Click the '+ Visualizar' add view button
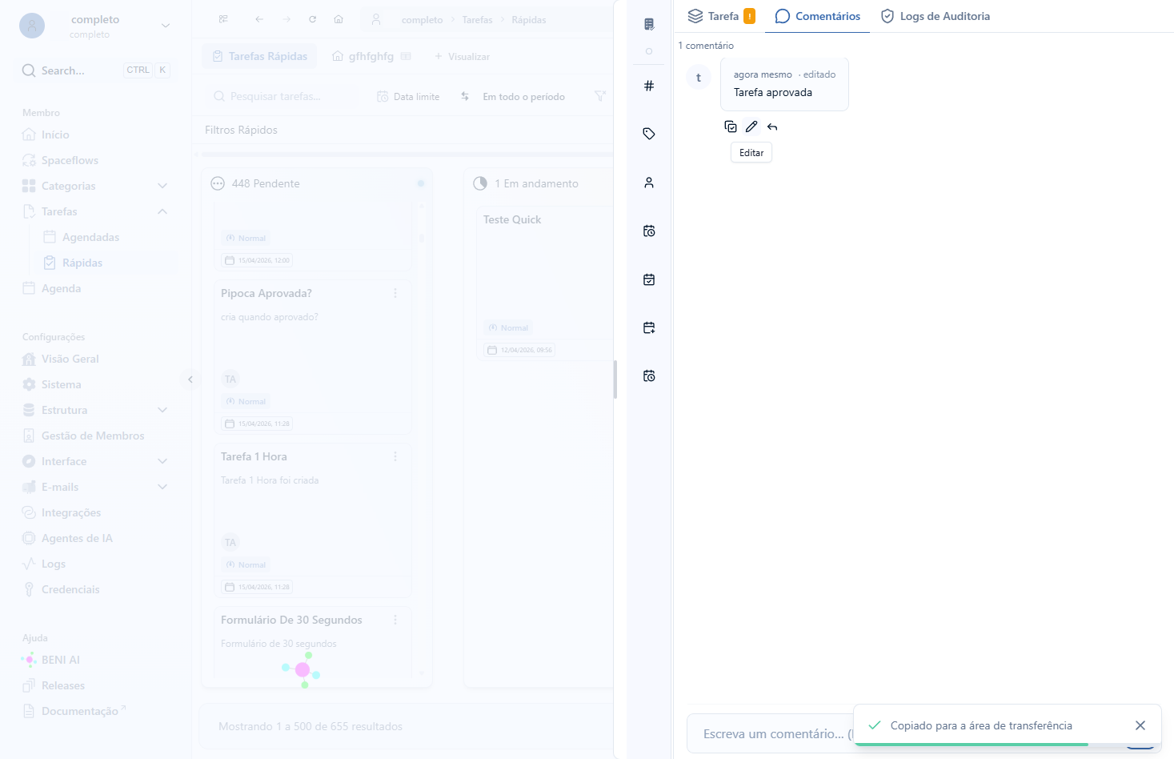1174x759 pixels. coord(462,56)
